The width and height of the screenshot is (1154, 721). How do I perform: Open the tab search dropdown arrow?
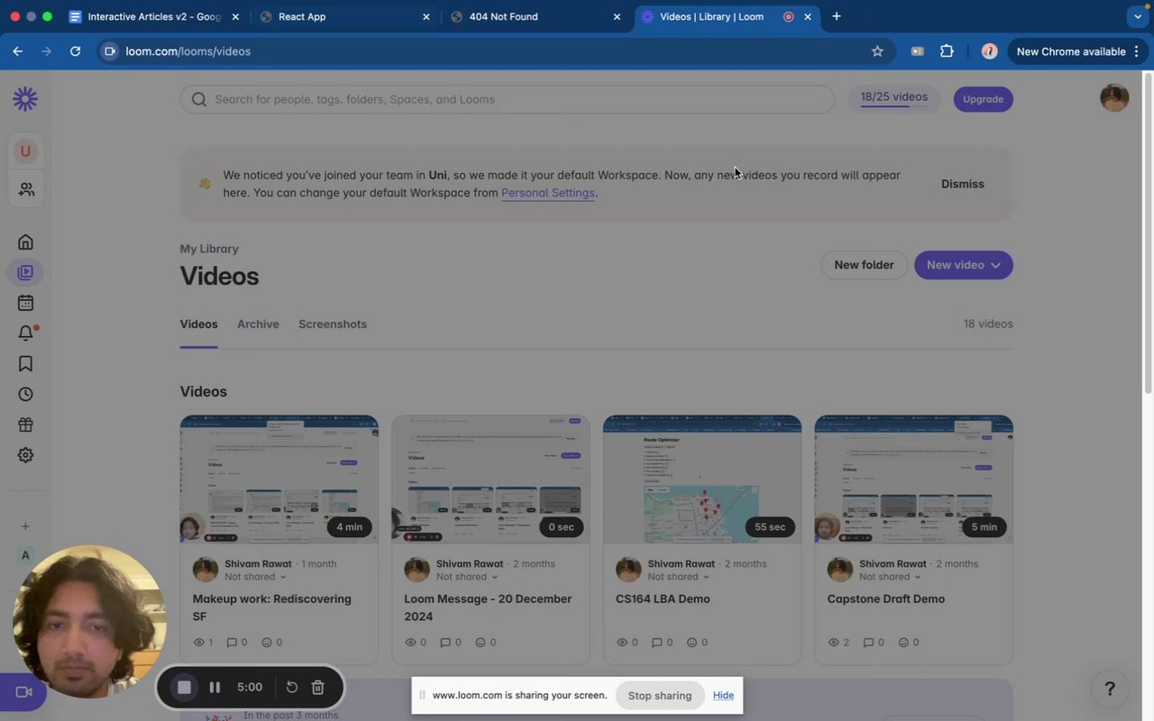(1138, 16)
